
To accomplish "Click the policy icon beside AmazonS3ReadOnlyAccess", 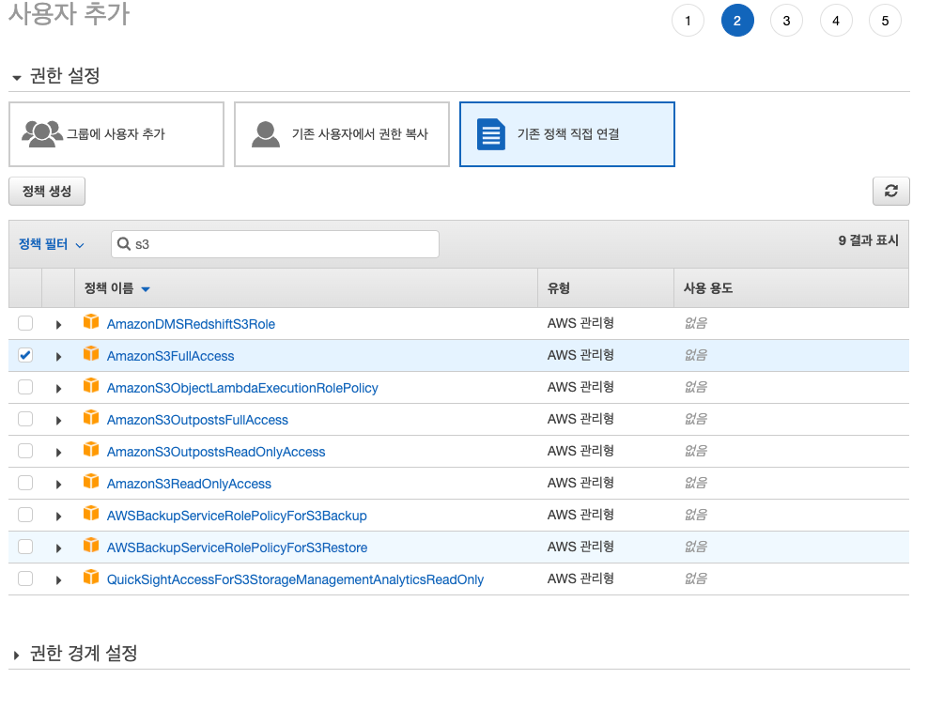I will (91, 481).
